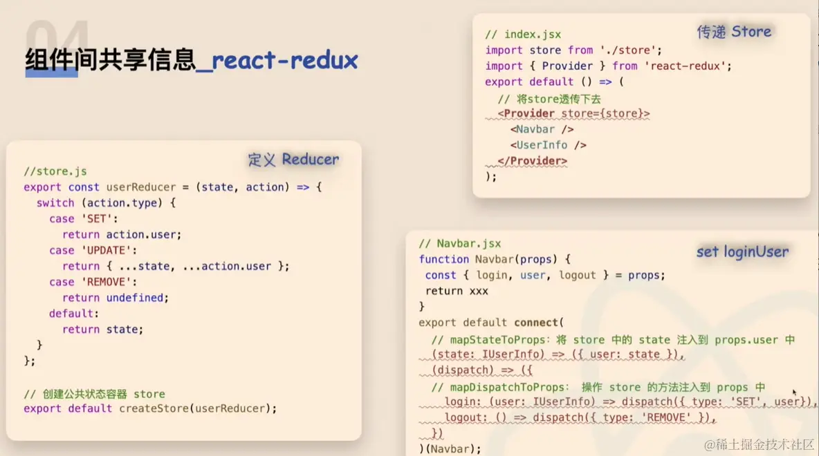
Task: Click the 'return undefined;' line
Action: tap(116, 298)
